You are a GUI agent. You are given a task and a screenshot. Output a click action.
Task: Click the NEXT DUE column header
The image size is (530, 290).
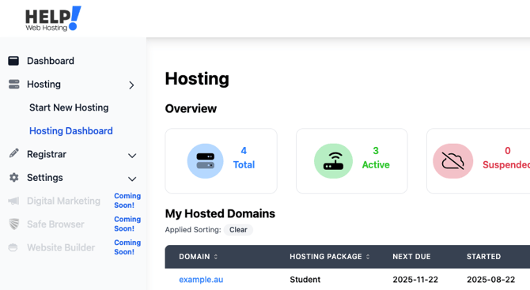411,257
